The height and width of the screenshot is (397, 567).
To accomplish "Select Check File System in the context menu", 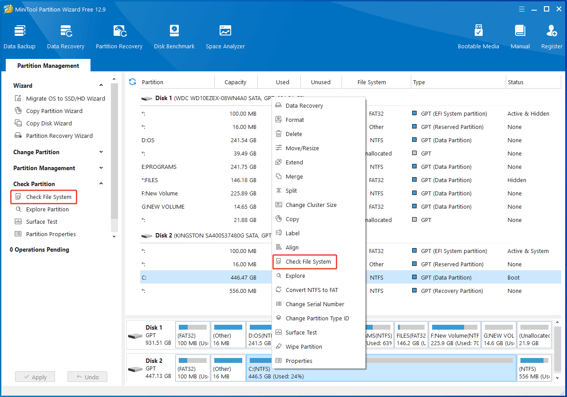I will point(305,261).
